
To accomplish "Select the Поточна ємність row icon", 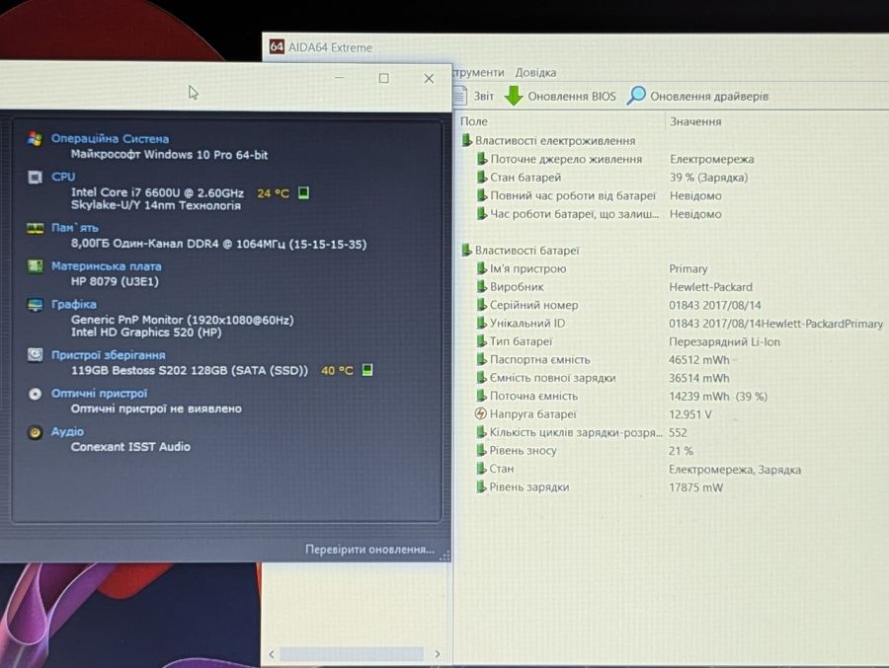I will coord(481,396).
